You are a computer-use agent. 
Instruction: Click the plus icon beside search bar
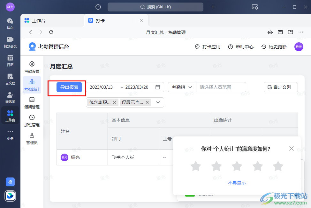(213, 7)
